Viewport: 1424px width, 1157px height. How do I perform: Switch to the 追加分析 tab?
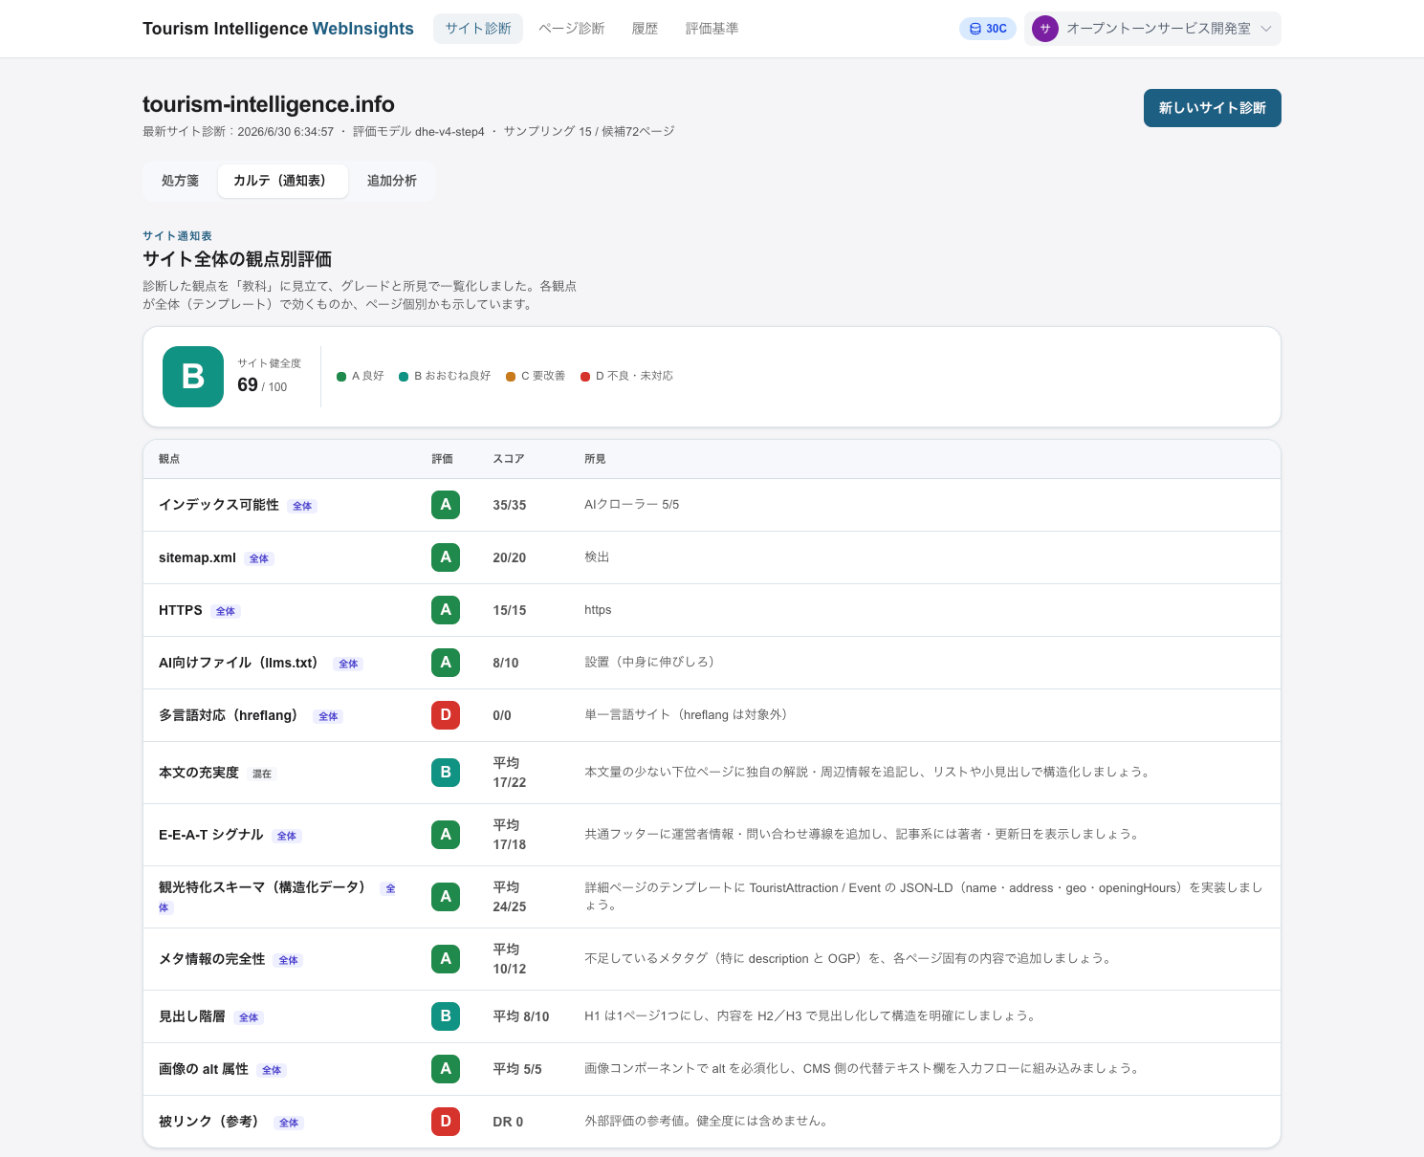392,181
